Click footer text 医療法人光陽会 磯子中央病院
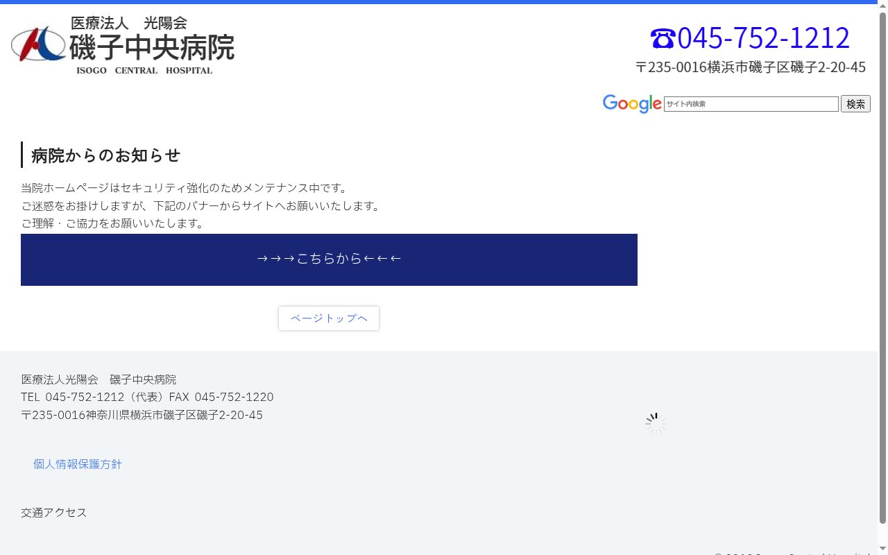Image resolution: width=888 pixels, height=555 pixels. pos(99,379)
